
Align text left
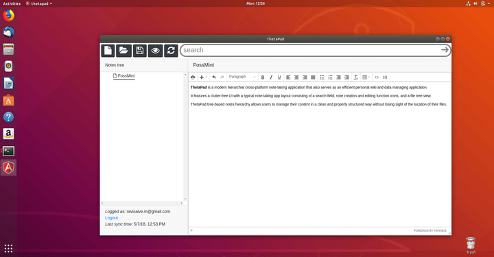288,77
